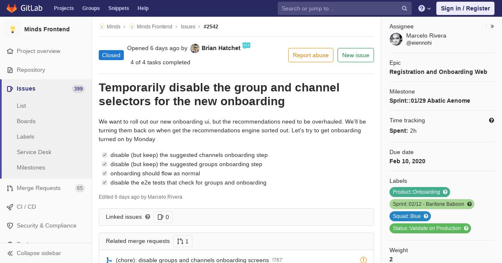
Task: Open the top Help menu item
Action: 143,8
